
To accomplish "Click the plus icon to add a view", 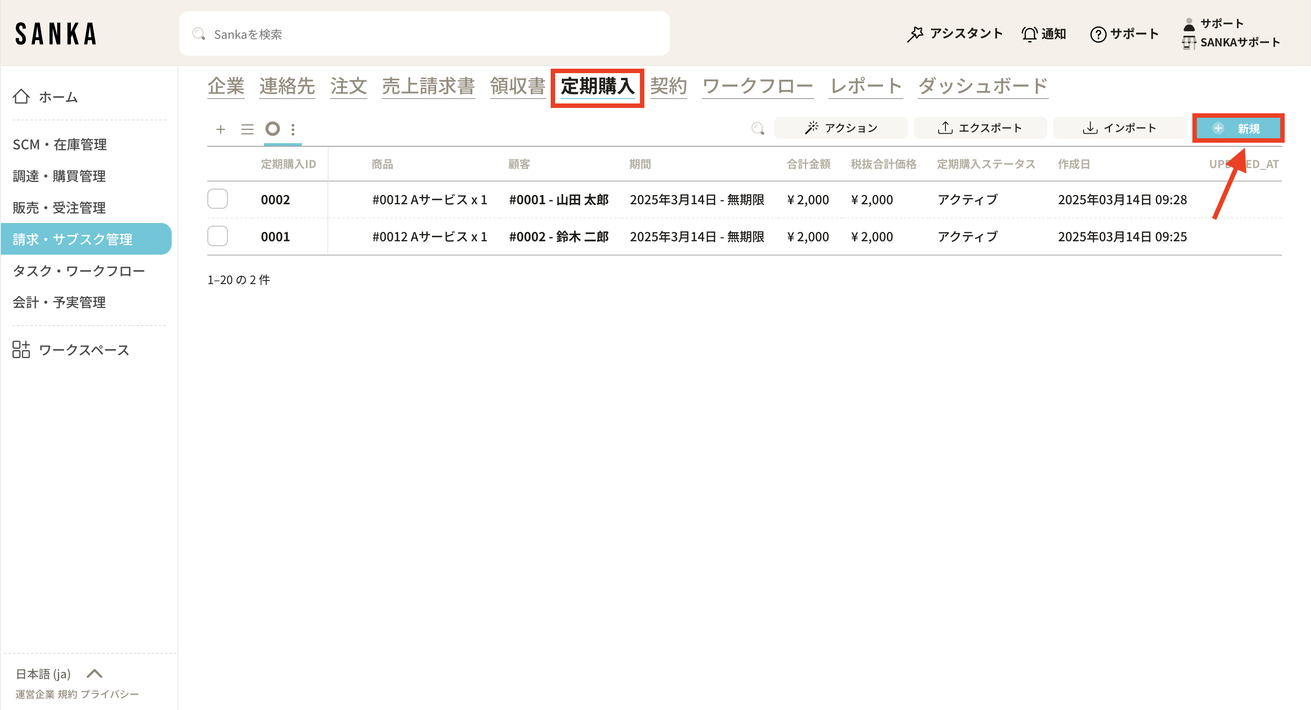I will [220, 129].
